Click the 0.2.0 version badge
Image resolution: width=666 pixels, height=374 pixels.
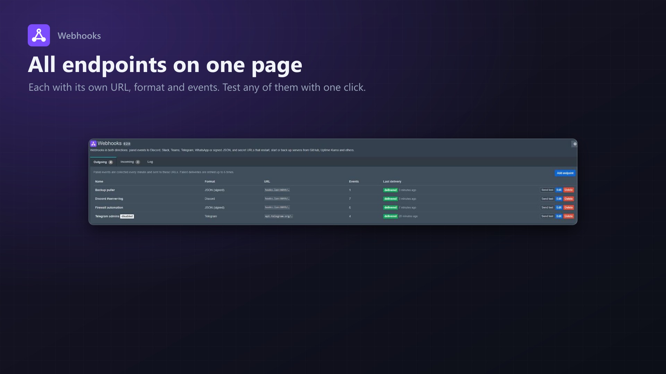(127, 144)
